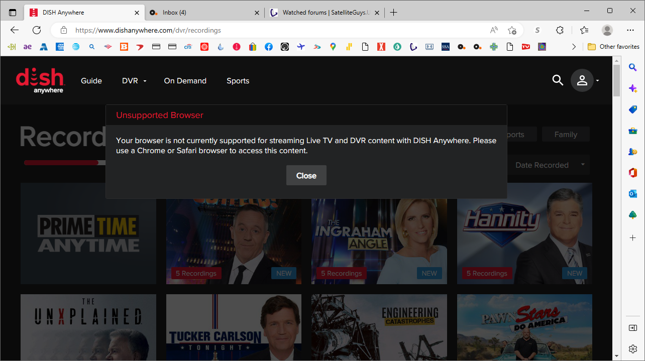Open Pawn Stars Do America thumbnail
This screenshot has height=361, width=645.
(524, 327)
